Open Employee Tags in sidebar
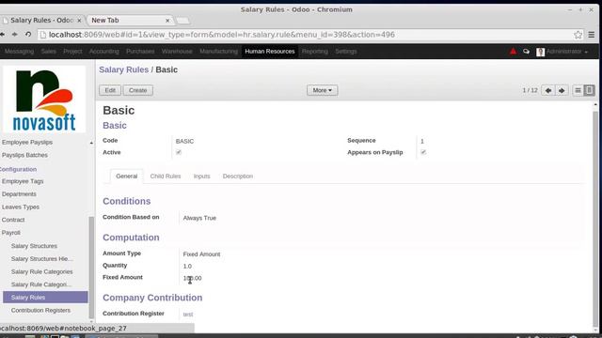Viewport: 602px width, 338px height. click(23, 181)
